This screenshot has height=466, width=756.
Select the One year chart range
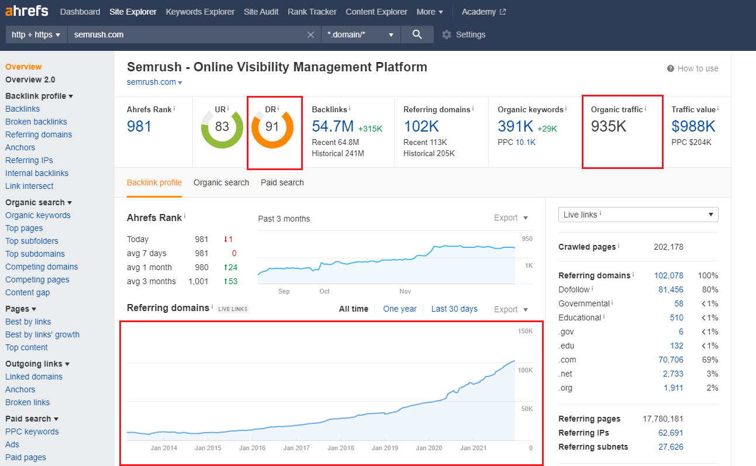400,309
